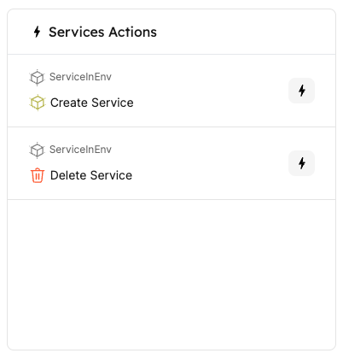This screenshot has width=343, height=359.
Task: Click the red trash icon next to Delete Service
Action: (38, 175)
